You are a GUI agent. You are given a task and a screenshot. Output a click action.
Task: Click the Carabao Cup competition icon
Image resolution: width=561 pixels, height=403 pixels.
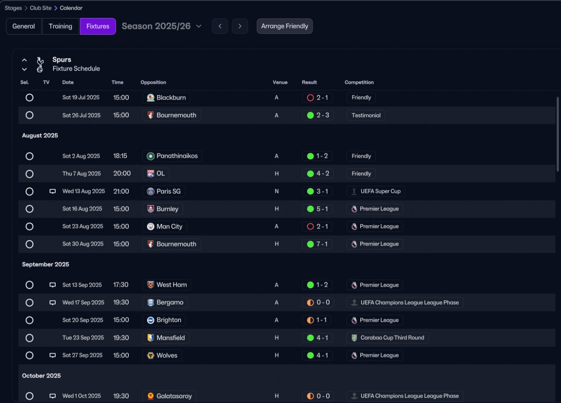[x=354, y=338]
